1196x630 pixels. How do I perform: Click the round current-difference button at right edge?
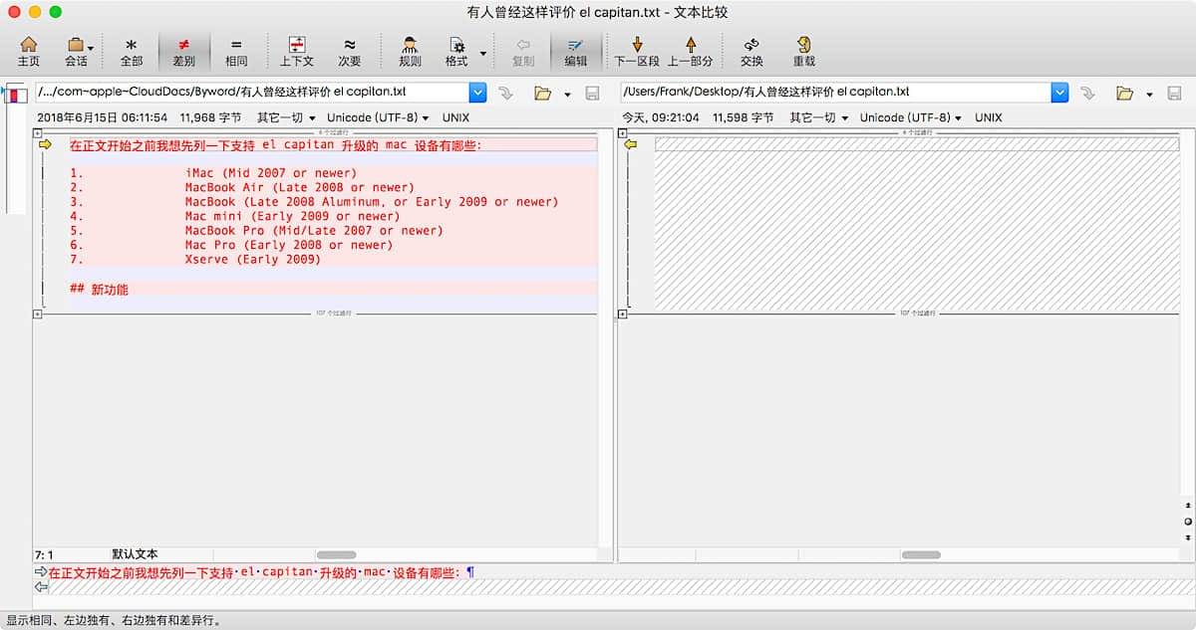[1187, 522]
